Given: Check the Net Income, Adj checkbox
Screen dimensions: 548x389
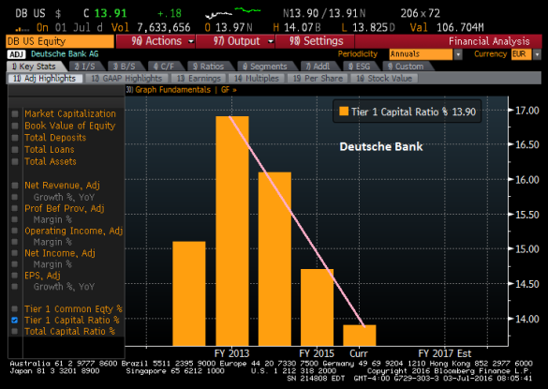Looking at the screenshot, I should (x=15, y=253).
